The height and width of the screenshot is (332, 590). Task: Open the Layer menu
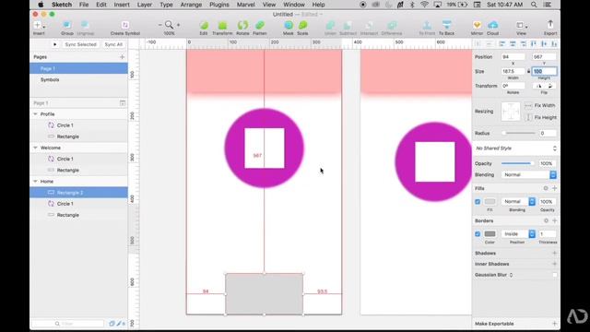(145, 5)
